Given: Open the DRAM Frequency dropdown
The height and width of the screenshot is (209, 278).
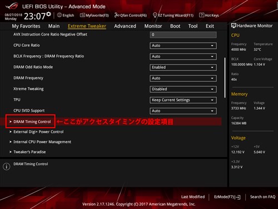Looking at the screenshot, I should tap(183, 78).
